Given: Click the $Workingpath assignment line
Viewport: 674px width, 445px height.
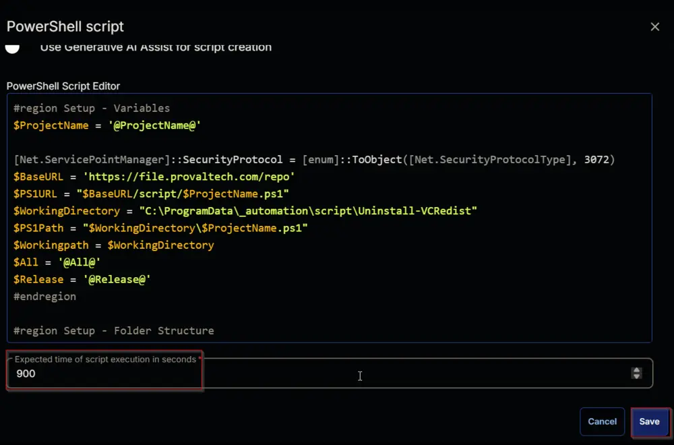Looking at the screenshot, I should (x=113, y=245).
